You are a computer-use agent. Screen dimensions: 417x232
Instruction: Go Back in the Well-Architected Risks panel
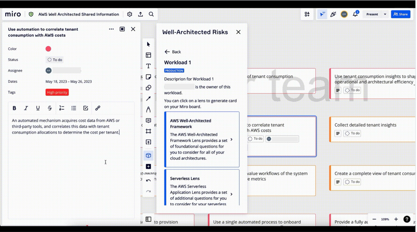[173, 52]
